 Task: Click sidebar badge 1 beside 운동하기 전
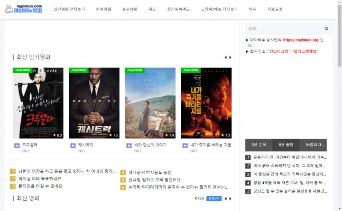248,157
